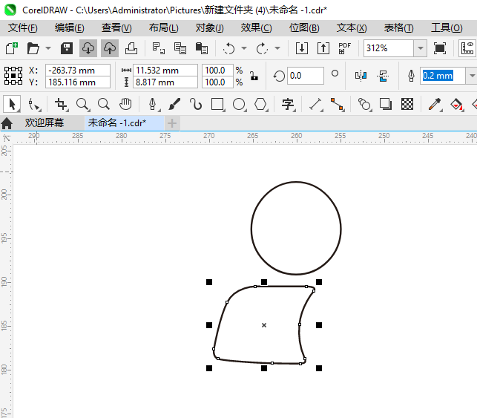Click the rotation angle input field

[x=305, y=76]
